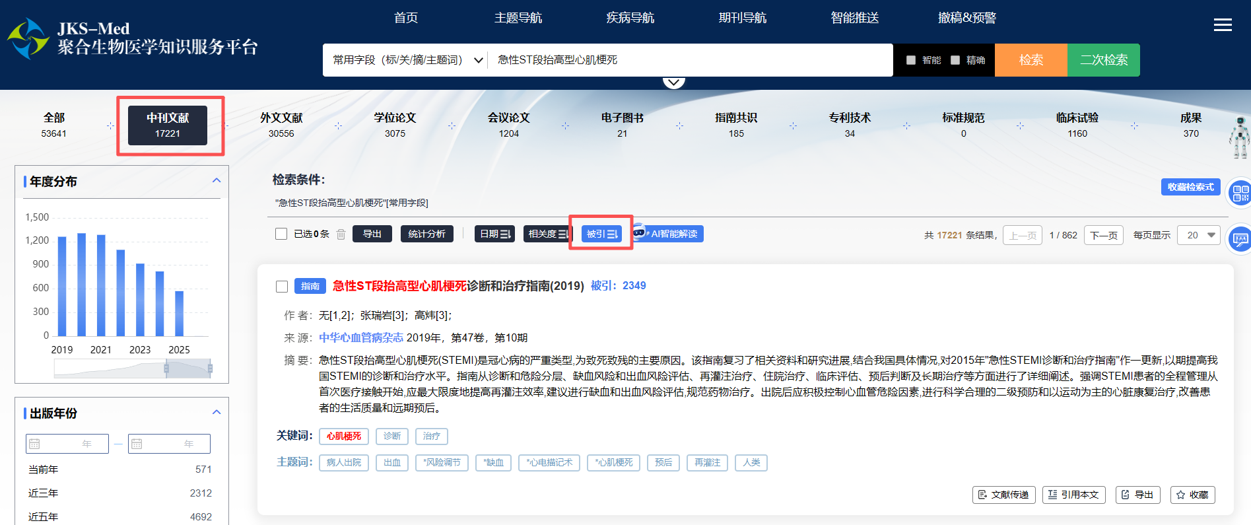The image size is (1251, 525).
Task: Click the start year calendar icon
Action: [x=35, y=444]
